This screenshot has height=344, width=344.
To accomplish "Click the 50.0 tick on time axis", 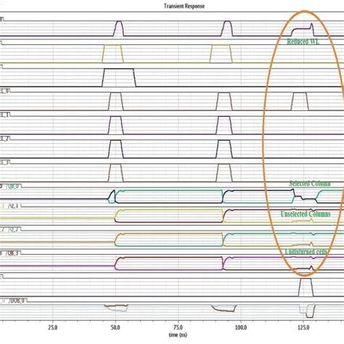I will (115, 327).
